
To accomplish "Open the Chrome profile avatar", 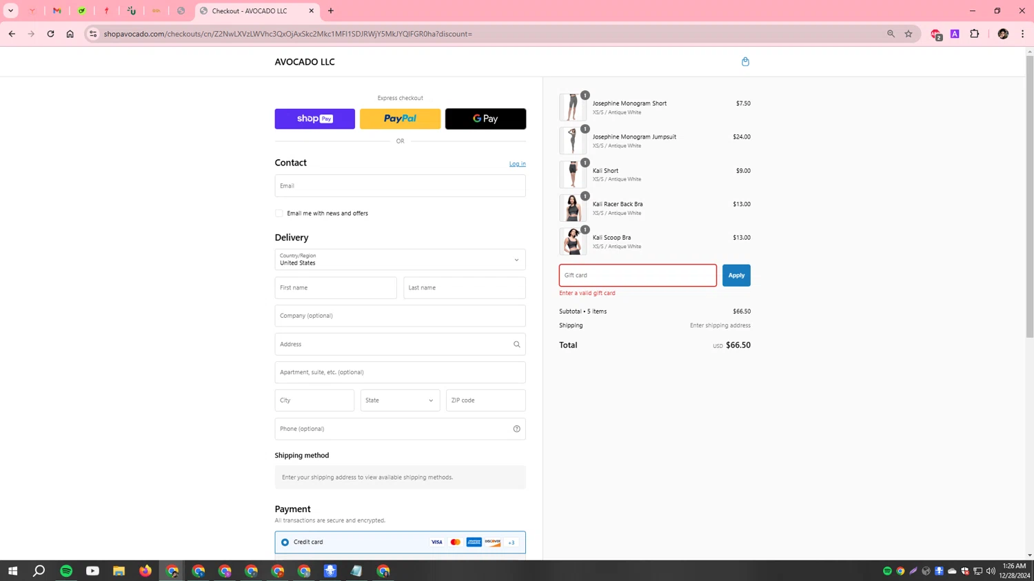I will 1003,34.
